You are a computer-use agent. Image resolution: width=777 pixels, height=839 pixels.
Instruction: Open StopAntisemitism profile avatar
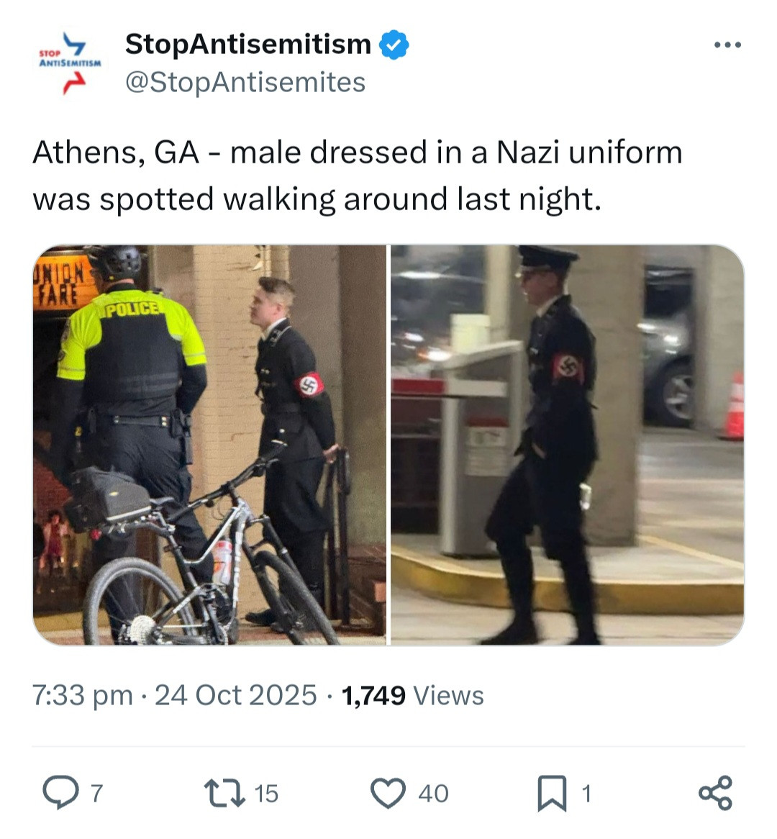tap(70, 63)
